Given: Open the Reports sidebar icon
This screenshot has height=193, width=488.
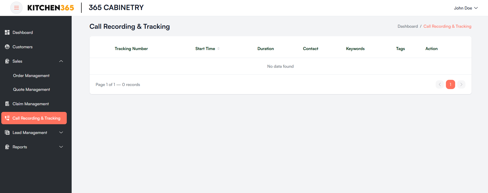Looking at the screenshot, I should pos(7,147).
